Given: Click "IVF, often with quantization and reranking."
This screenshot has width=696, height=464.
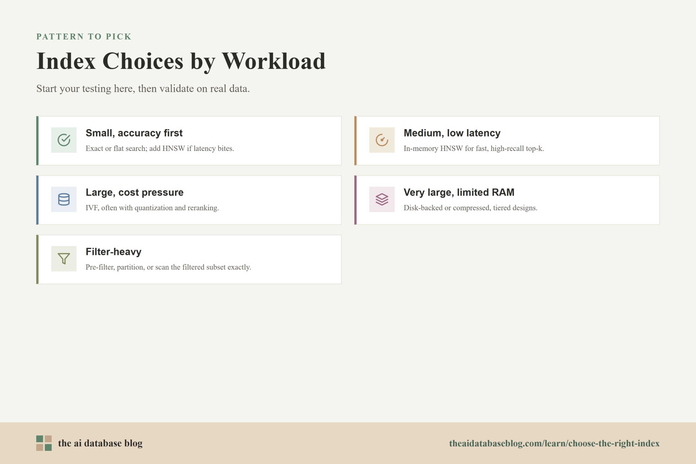Looking at the screenshot, I should tap(153, 208).
